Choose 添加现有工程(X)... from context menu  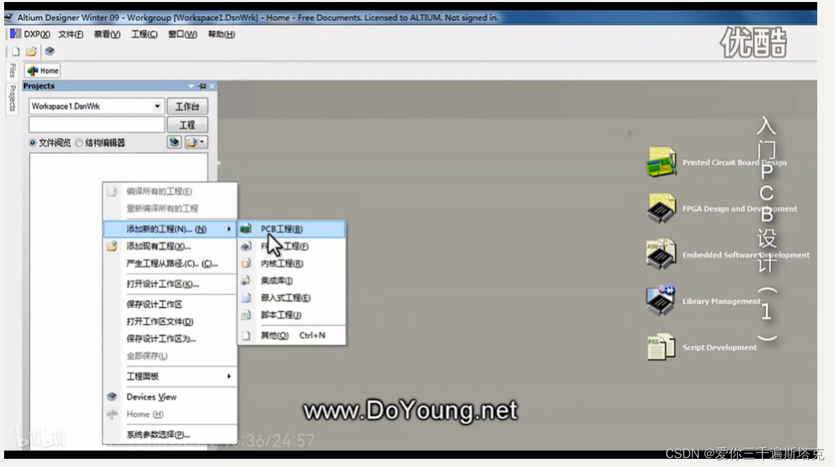pos(169,246)
